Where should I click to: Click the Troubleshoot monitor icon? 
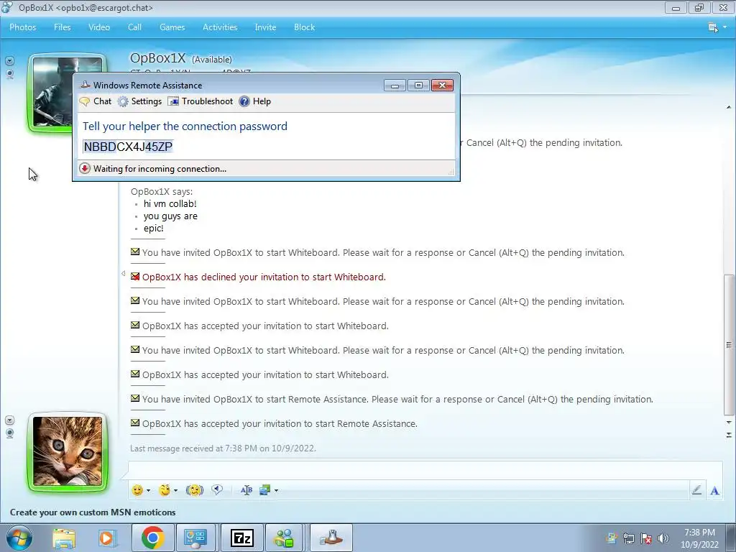point(173,101)
